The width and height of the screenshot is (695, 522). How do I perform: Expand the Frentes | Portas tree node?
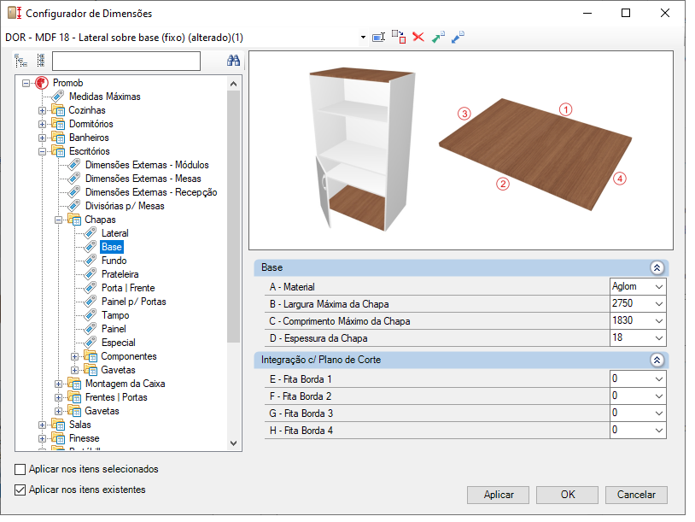point(59,397)
